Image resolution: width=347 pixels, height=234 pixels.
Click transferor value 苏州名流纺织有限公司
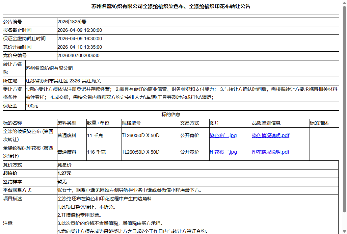[49, 68]
